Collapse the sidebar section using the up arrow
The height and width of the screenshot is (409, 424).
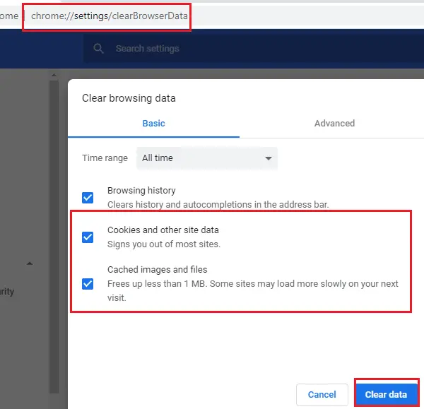[x=30, y=263]
